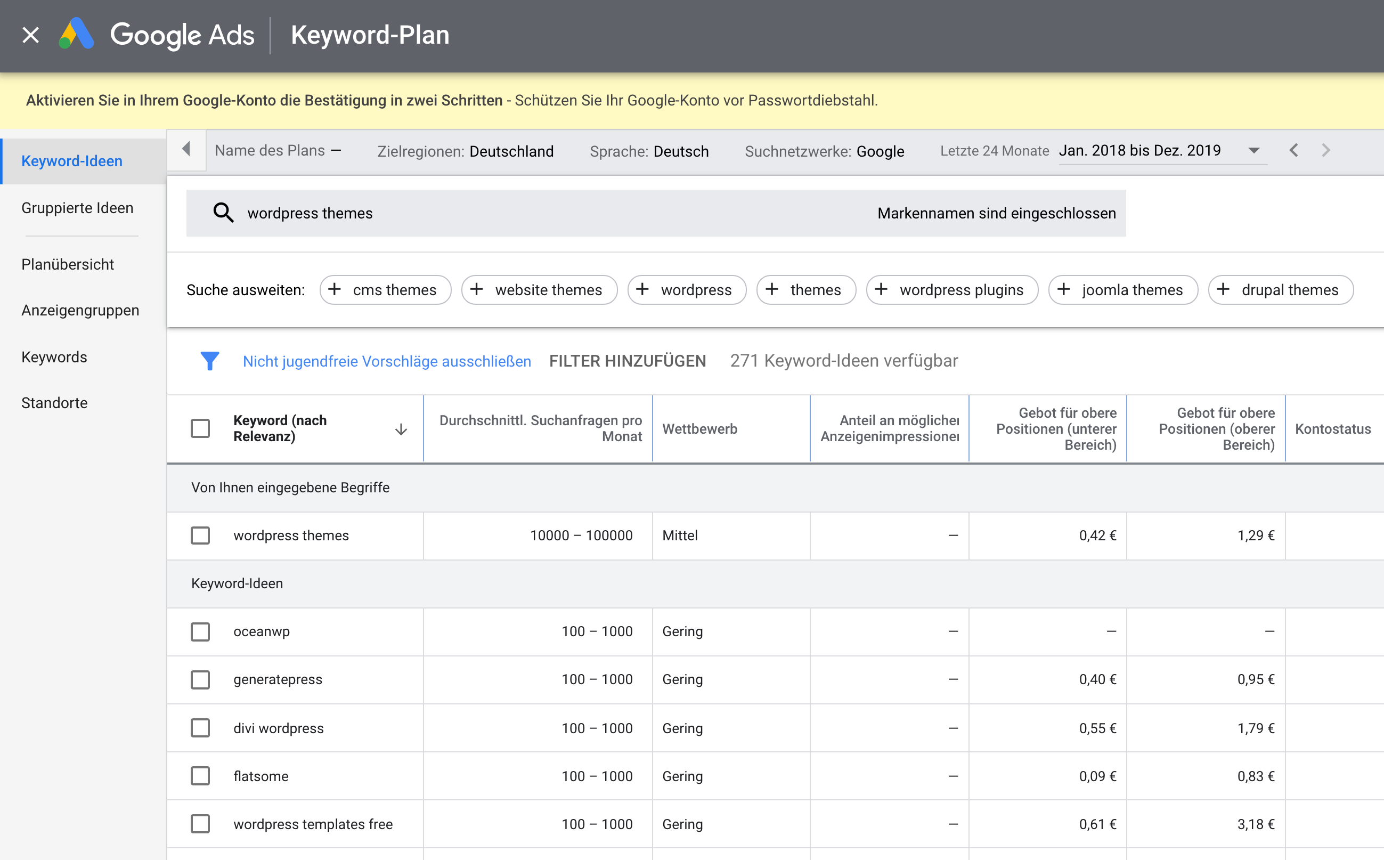1384x860 pixels.
Task: Click '271 Keyword-Ideen verfügbar' text
Action: 844,361
